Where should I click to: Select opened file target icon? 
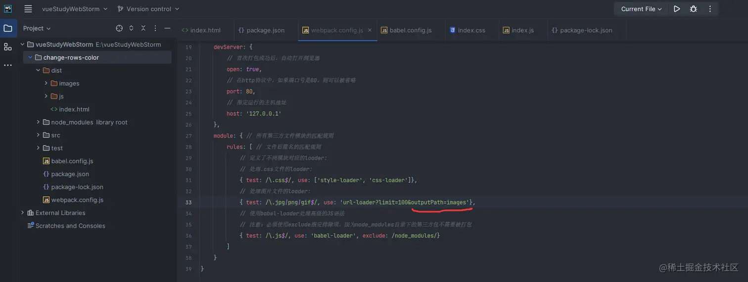(119, 28)
